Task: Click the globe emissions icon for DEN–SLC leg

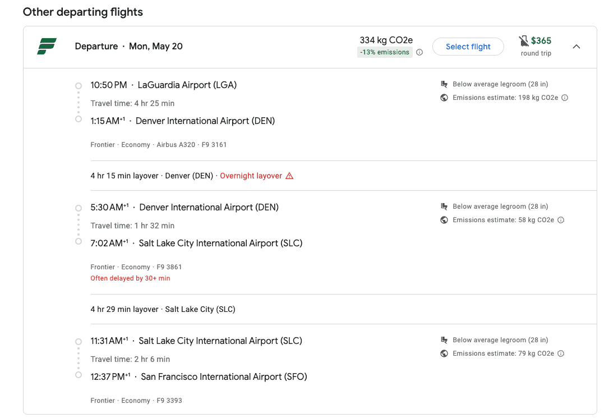Action: click(x=444, y=220)
